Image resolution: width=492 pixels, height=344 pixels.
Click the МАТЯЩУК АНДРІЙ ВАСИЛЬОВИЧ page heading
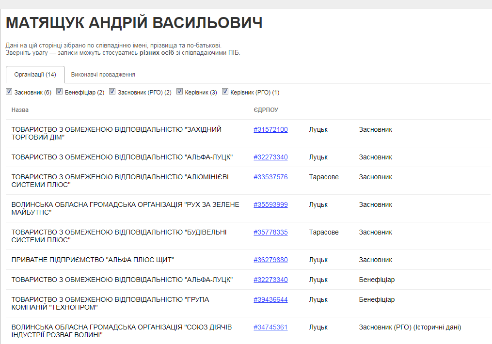coord(134,23)
